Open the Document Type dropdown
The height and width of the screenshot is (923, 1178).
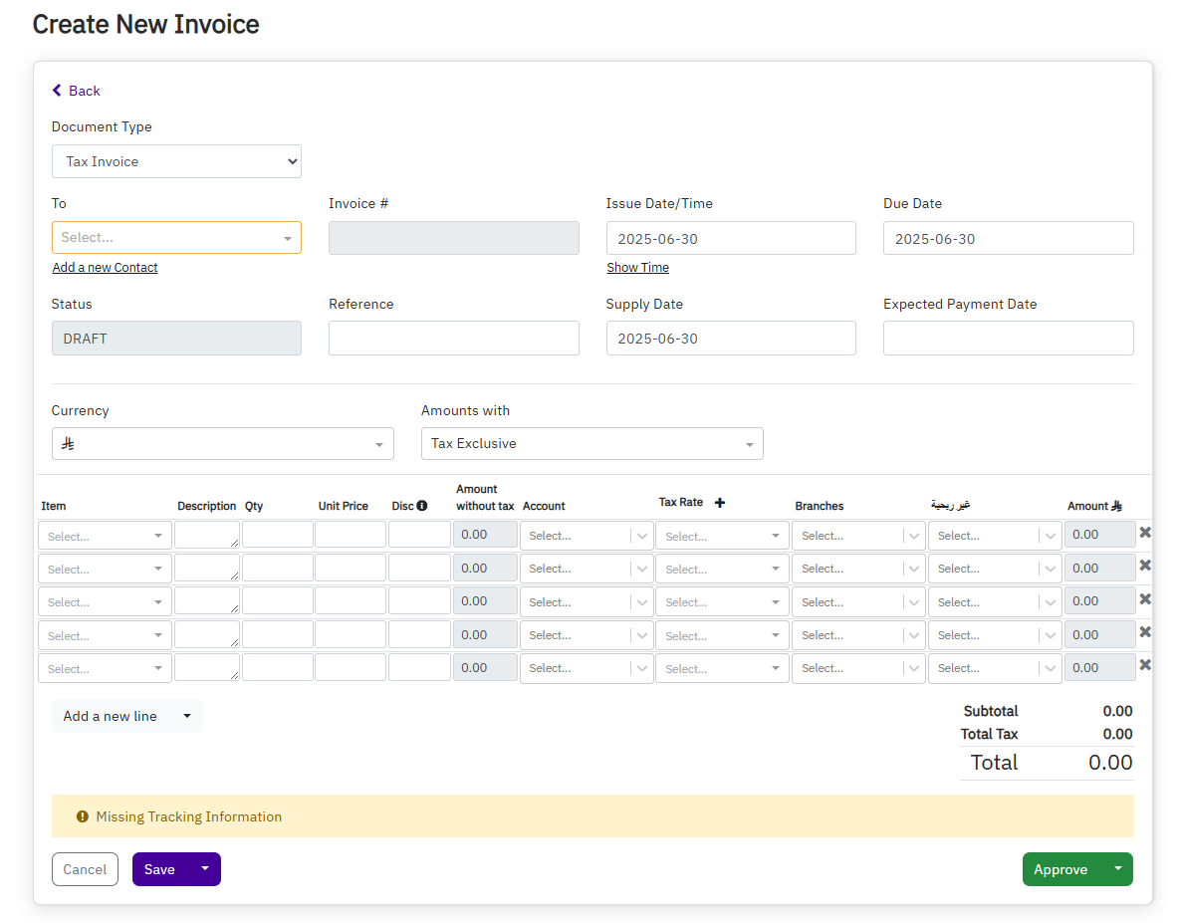coord(176,161)
